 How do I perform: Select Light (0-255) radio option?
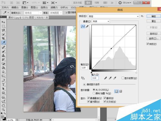pos(94,90)
